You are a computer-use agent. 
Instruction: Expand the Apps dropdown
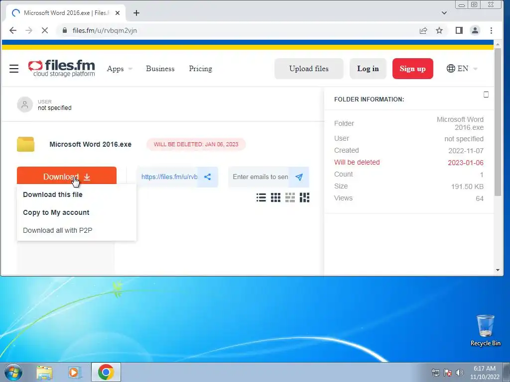(120, 69)
